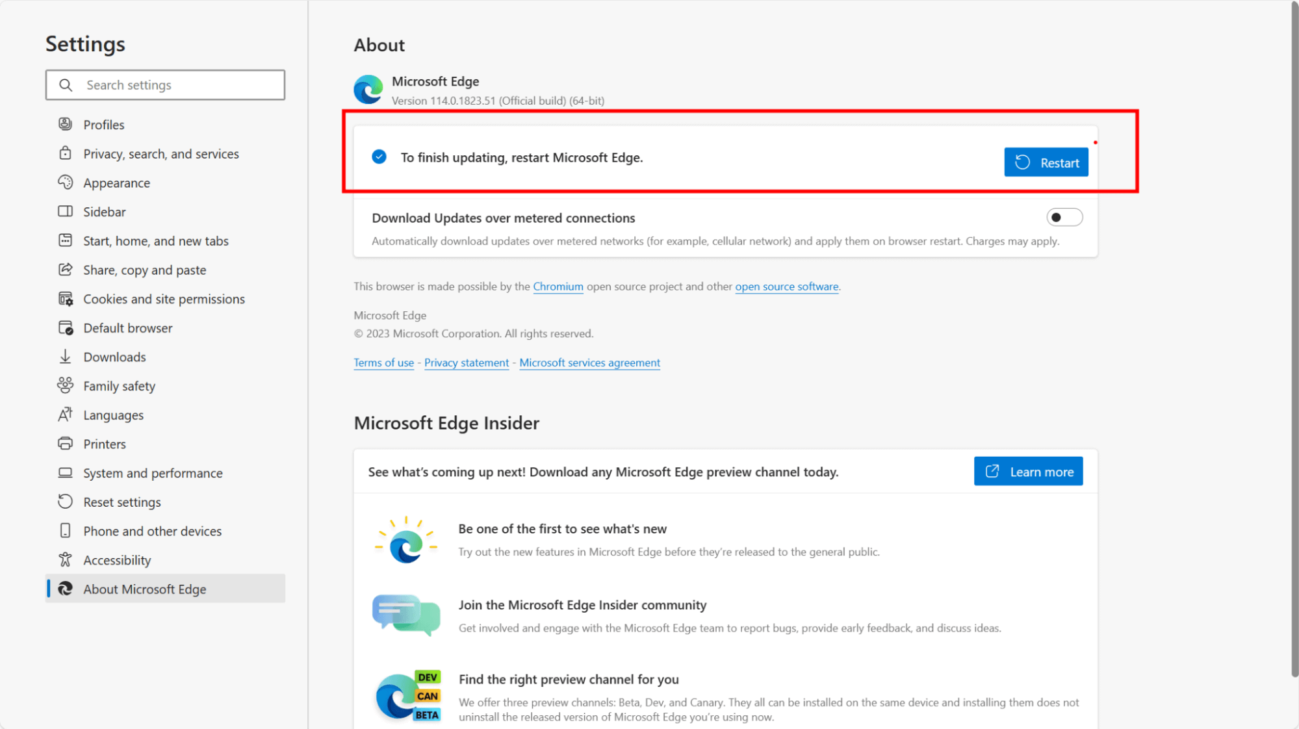Click the Edge logo beside About Microsoft Edge
Viewport: 1299px width, 729px height.
[x=65, y=589]
